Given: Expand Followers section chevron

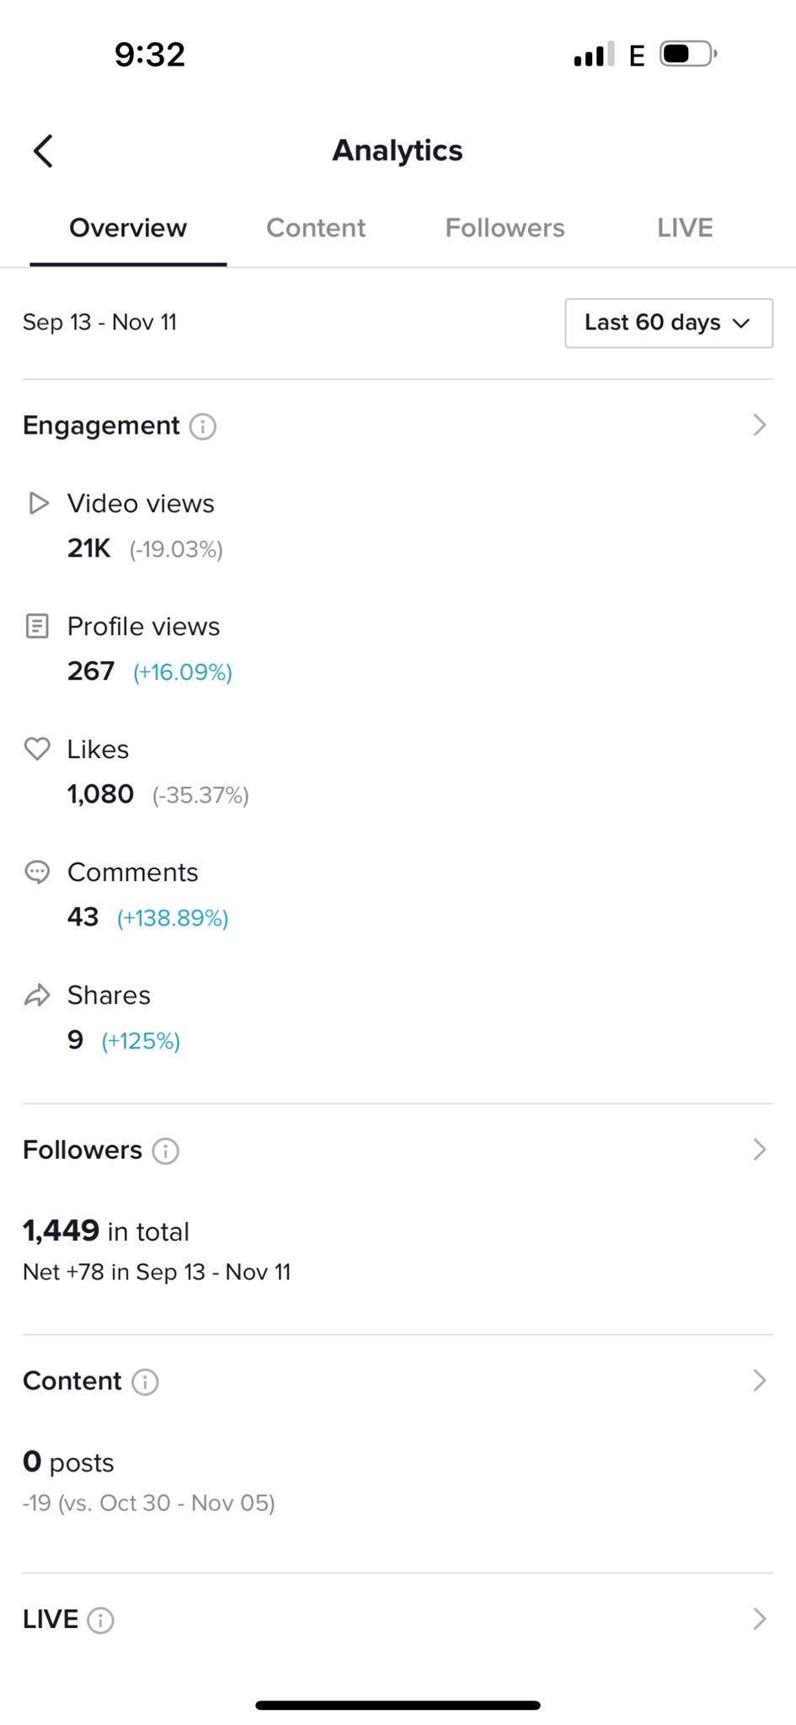Looking at the screenshot, I should point(759,1150).
